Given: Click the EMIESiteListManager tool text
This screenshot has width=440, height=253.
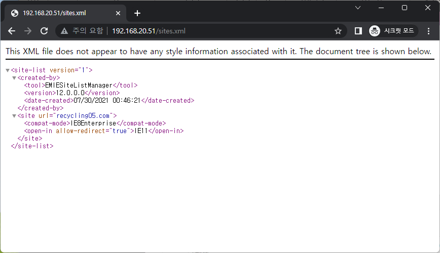Looking at the screenshot, I should [79, 85].
